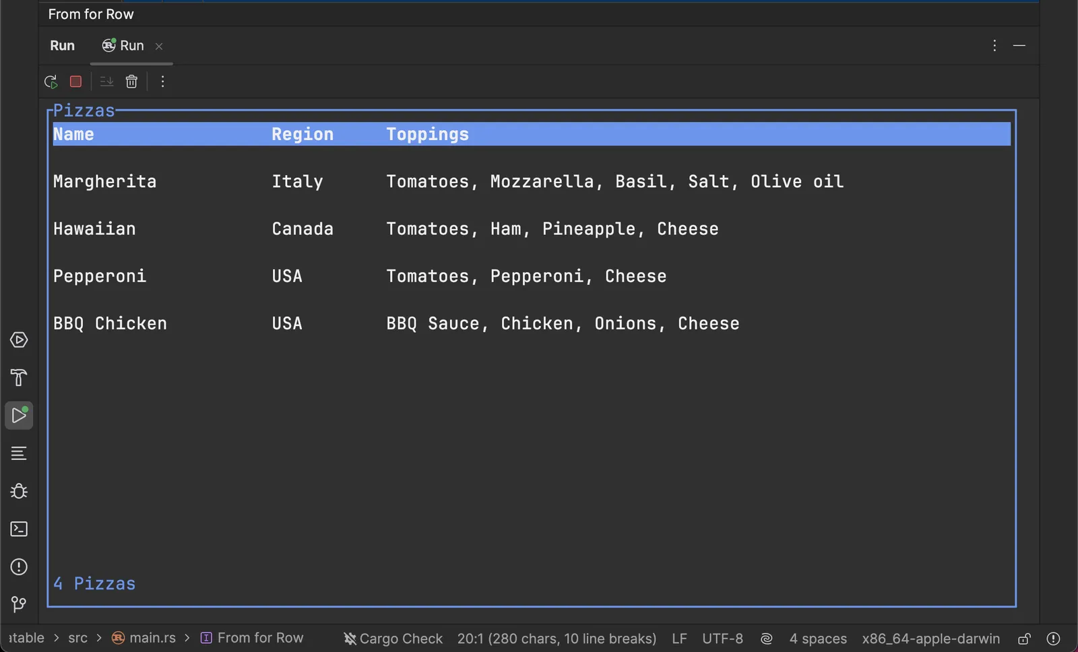The width and height of the screenshot is (1078, 652).
Task: Open the Problems tool window
Action: [19, 566]
